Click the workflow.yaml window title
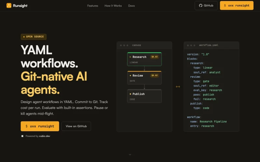 click(209, 45)
